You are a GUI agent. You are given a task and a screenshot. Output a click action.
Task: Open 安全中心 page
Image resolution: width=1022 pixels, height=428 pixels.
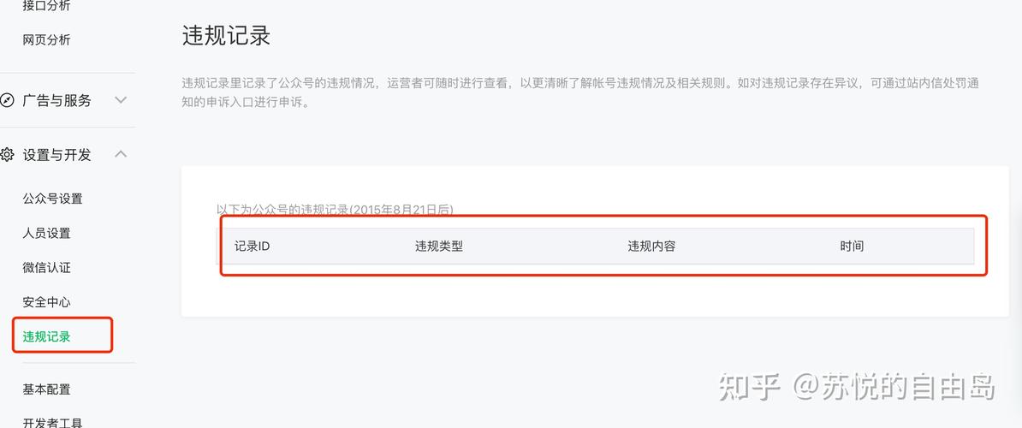pyautogui.click(x=46, y=302)
